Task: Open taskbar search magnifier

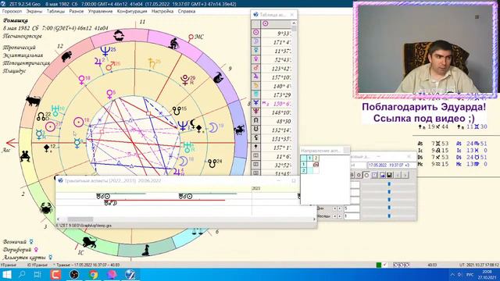Action: (x=22, y=274)
